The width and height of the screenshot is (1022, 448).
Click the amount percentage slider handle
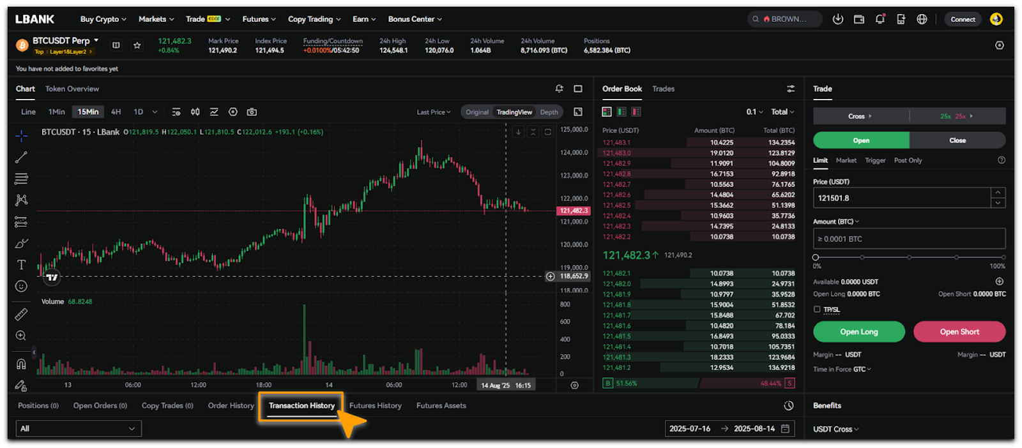816,257
